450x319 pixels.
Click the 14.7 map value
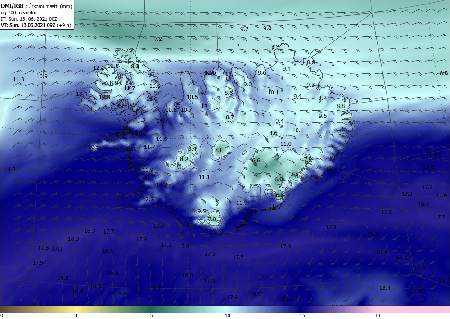(162, 121)
